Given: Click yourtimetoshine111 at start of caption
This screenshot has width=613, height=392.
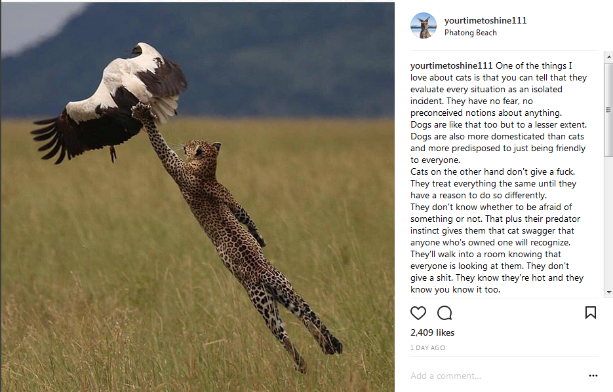Looking at the screenshot, I should 451,65.
